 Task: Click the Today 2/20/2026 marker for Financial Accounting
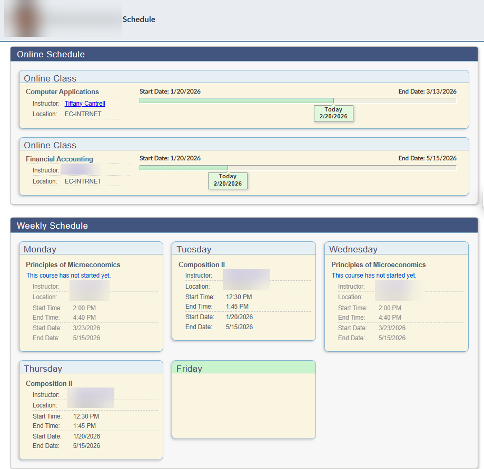point(227,180)
